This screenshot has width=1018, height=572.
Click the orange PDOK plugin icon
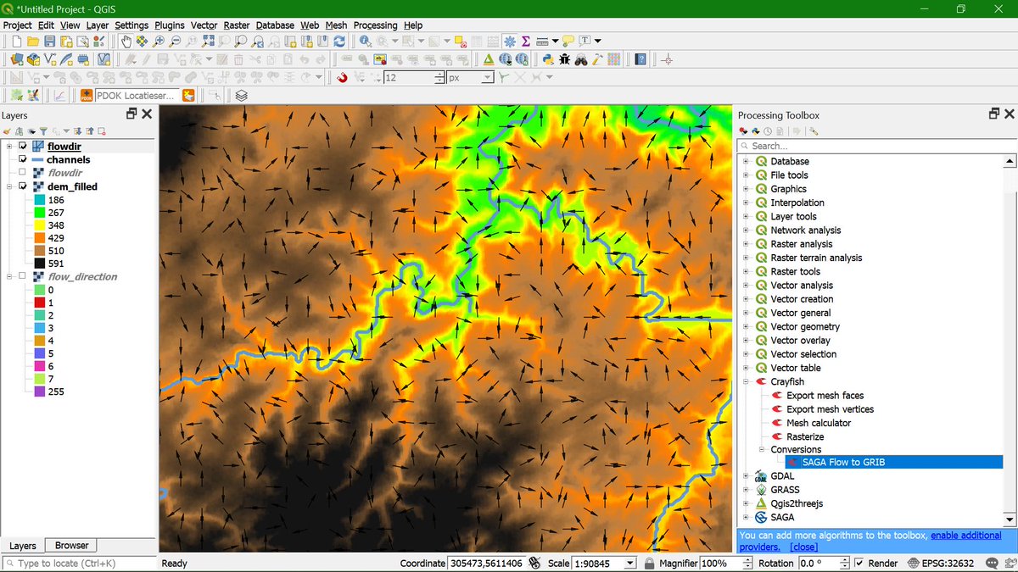pos(86,96)
